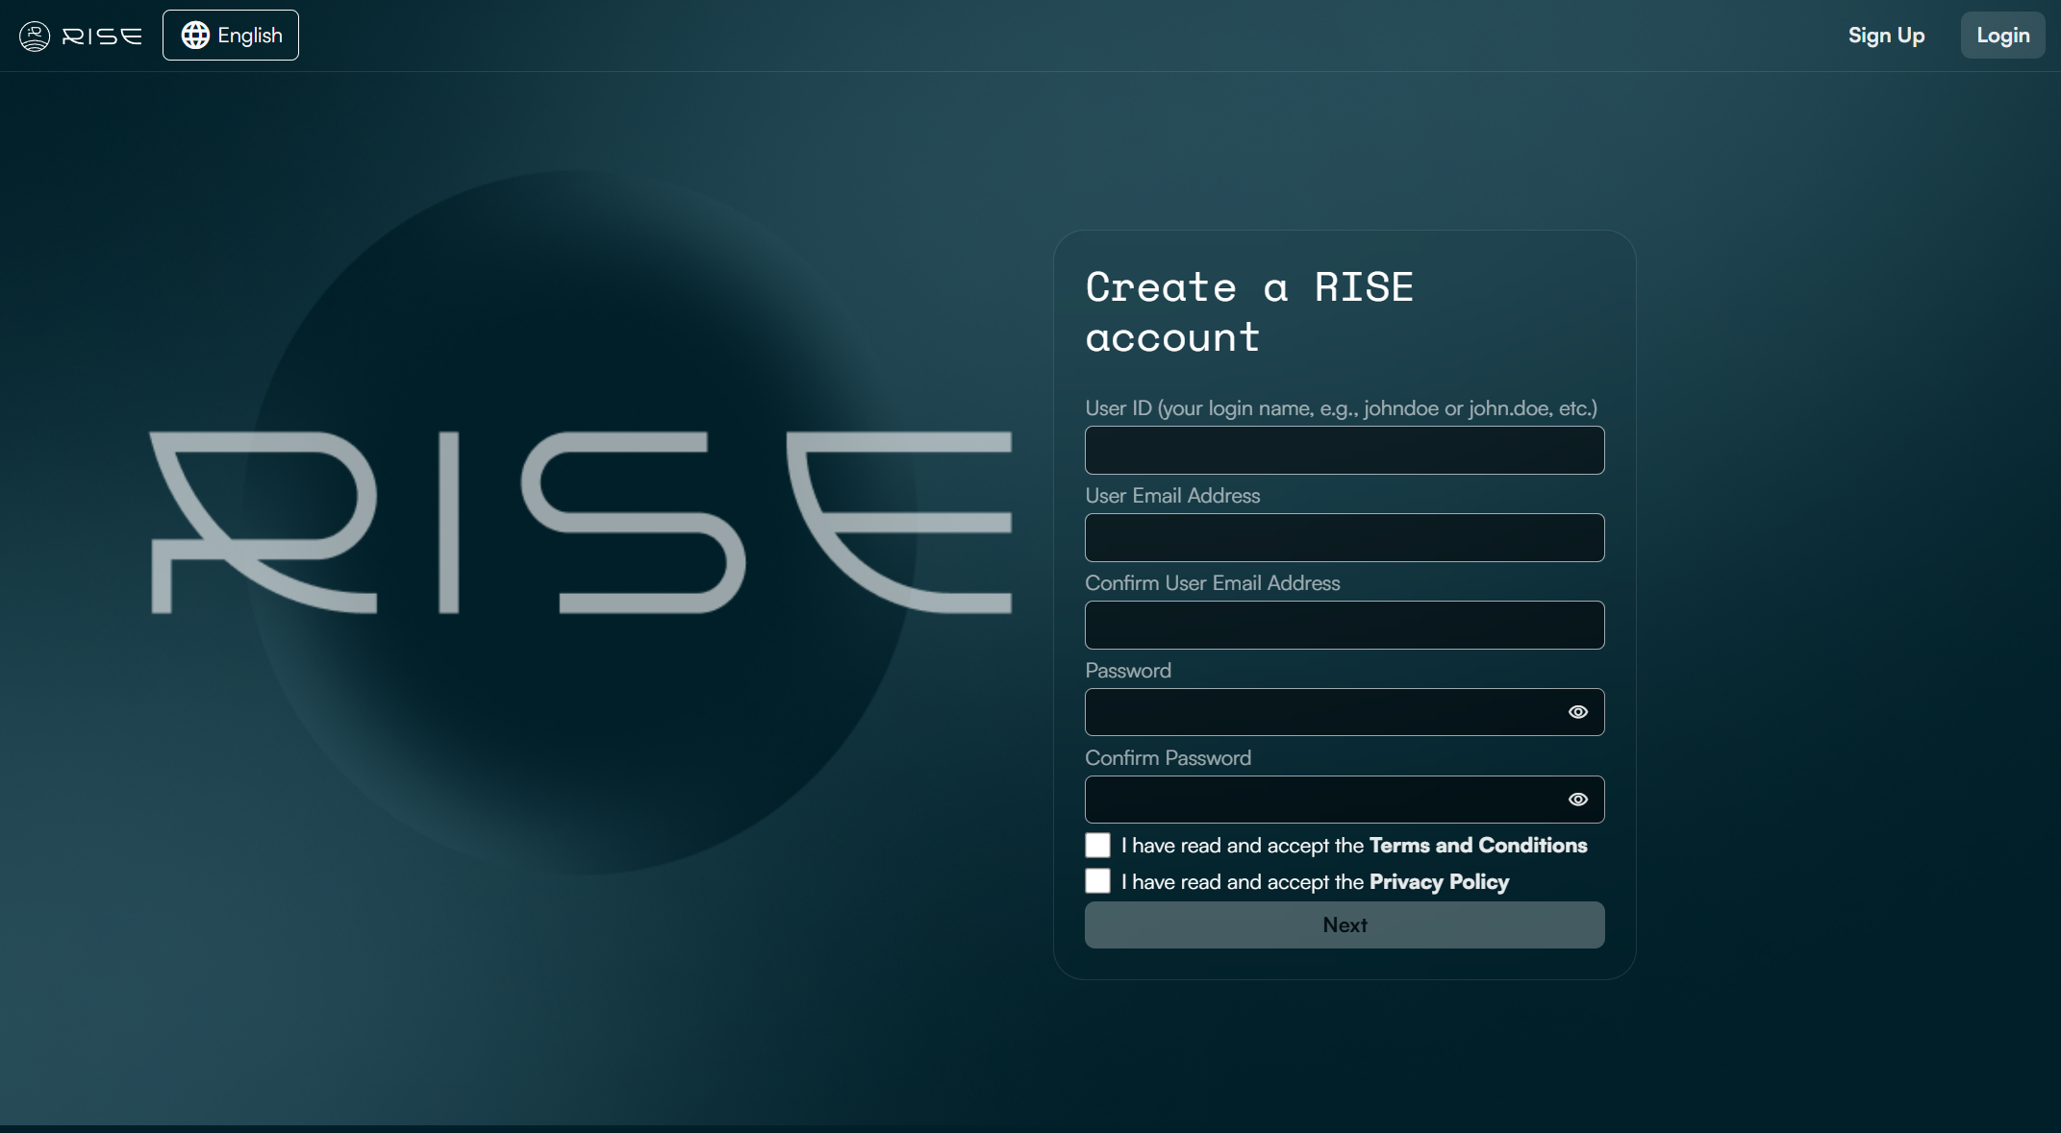Go to Sign Up in the header
Viewport: 2061px width, 1133px height.
pos(1886,36)
